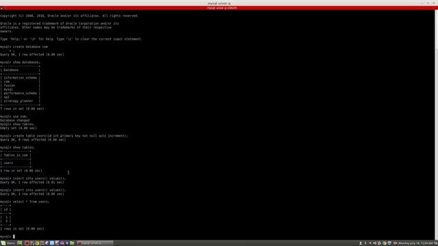Click the 'select * from users;' command
The width and height of the screenshot is (438, 246).
31,202
